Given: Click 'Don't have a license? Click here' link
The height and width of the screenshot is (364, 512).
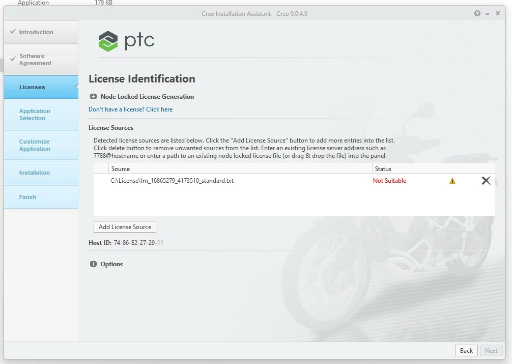Looking at the screenshot, I should tap(131, 109).
